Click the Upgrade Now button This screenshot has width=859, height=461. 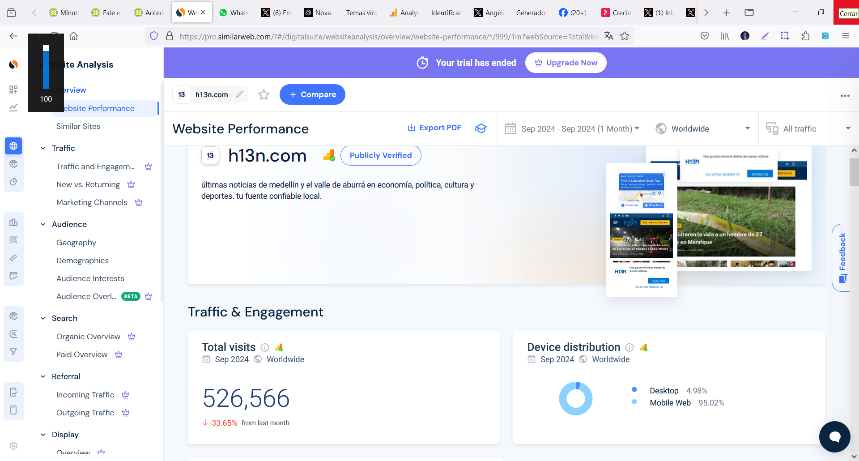[566, 63]
